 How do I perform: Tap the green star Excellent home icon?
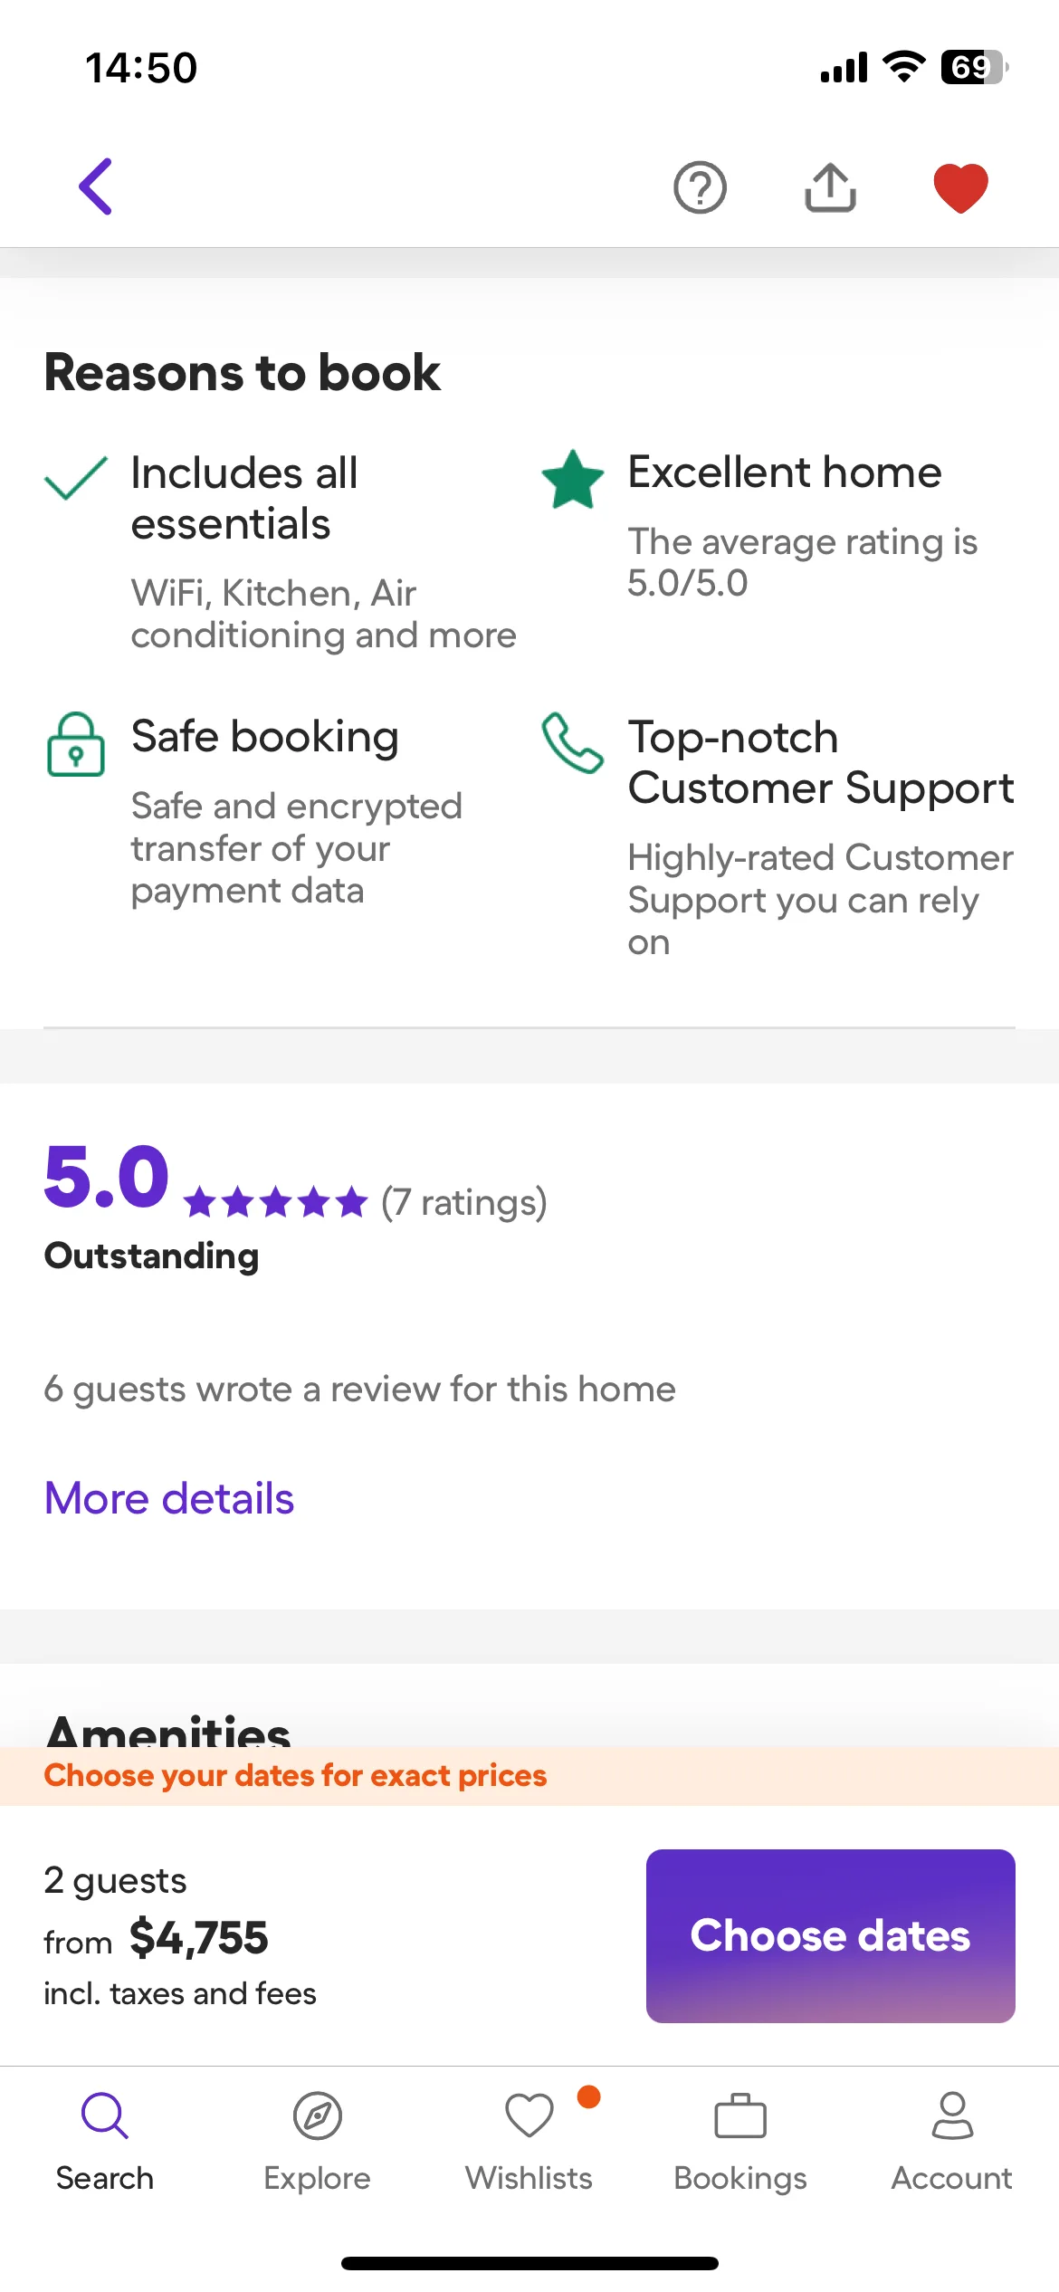tap(572, 479)
